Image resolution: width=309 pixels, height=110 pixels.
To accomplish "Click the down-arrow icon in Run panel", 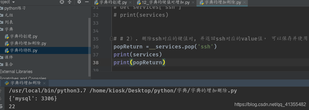I will pos(1,98).
